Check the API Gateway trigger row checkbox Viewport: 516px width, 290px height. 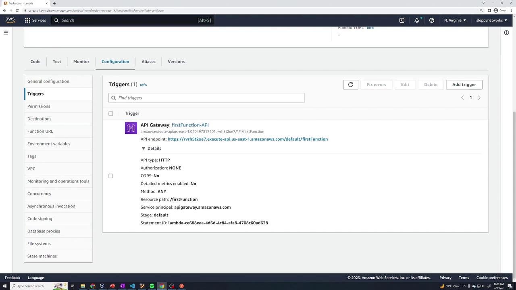(111, 176)
